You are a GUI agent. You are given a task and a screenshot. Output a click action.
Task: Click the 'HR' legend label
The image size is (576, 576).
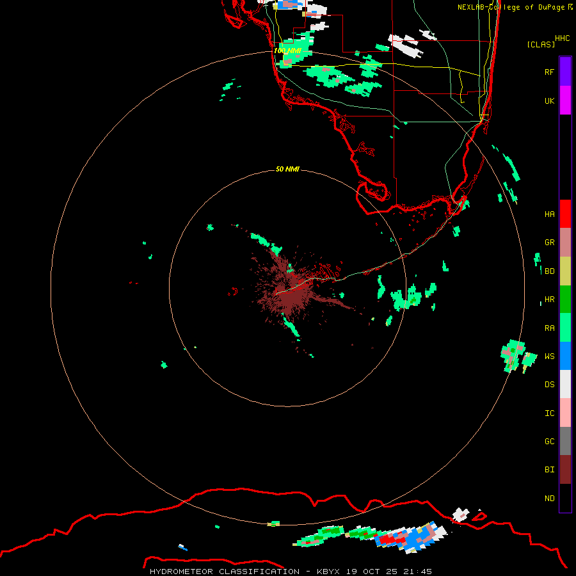tap(549, 300)
